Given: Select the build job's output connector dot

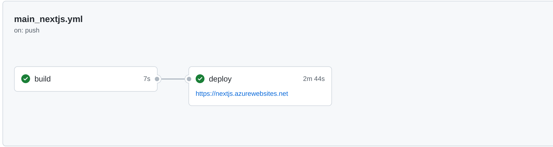Looking at the screenshot, I should point(157,79).
